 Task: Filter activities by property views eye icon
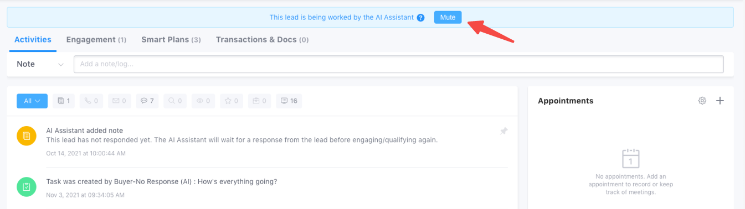[x=203, y=101]
